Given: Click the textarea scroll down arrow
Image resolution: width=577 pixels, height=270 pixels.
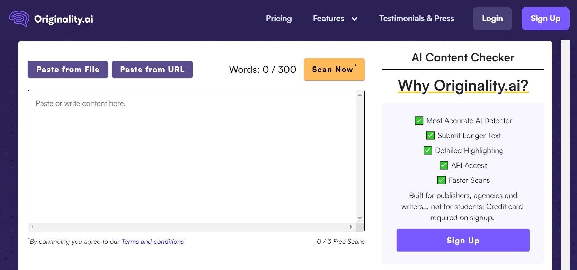Looking at the screenshot, I should (360, 218).
